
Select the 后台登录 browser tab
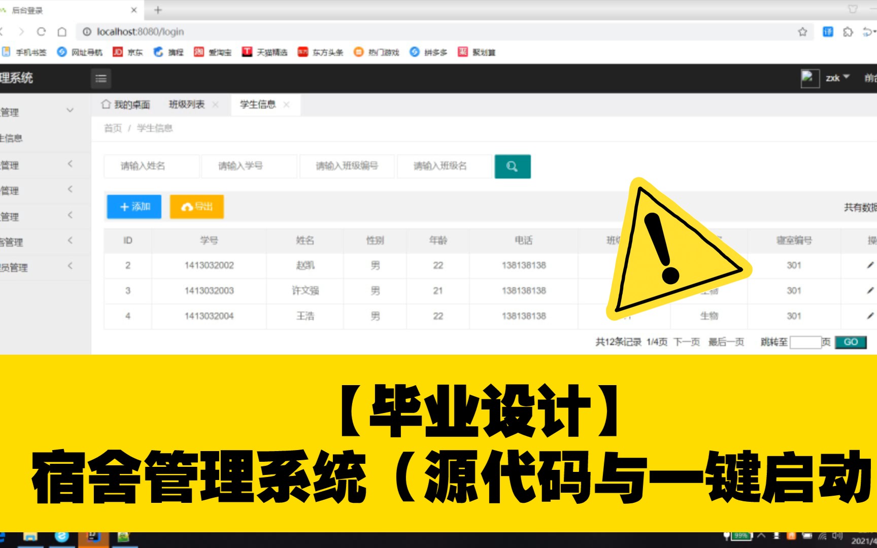[x=71, y=10]
